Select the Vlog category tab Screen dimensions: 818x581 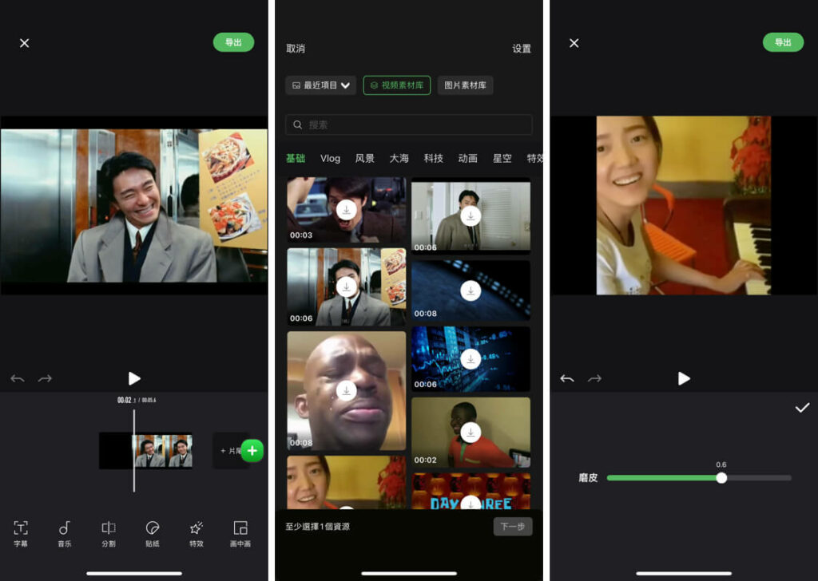[330, 158]
